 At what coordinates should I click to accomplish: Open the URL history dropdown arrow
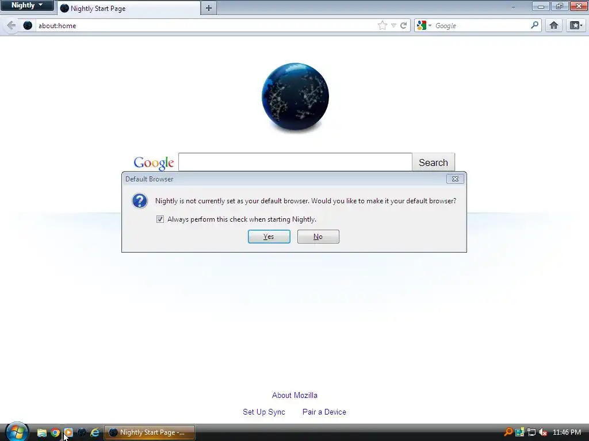(393, 25)
